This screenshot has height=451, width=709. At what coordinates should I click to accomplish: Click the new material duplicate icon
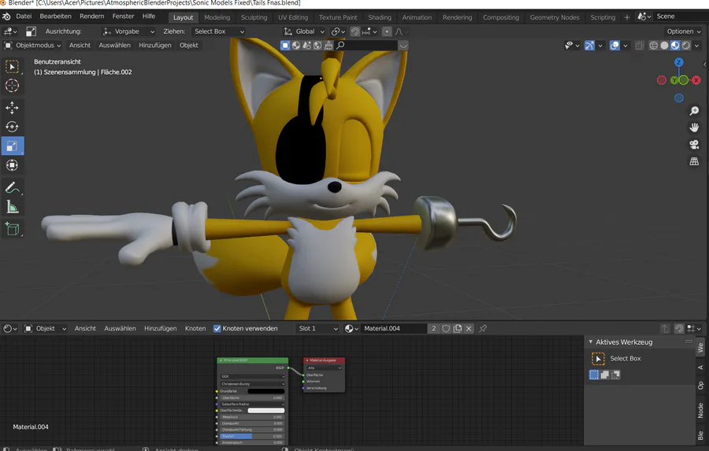pos(458,328)
